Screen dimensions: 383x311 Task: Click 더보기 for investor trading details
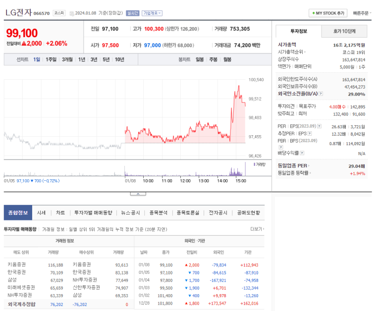coord(257,229)
